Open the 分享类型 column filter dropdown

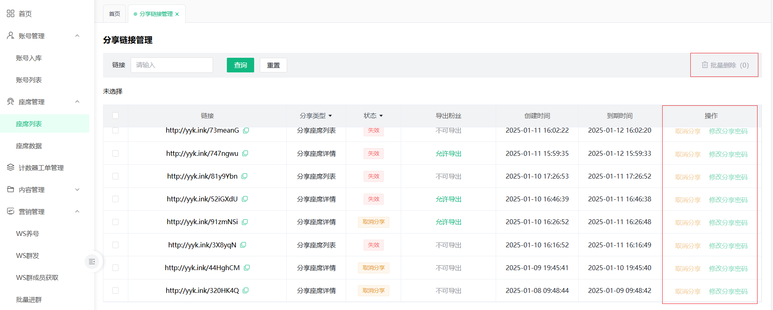(x=330, y=116)
